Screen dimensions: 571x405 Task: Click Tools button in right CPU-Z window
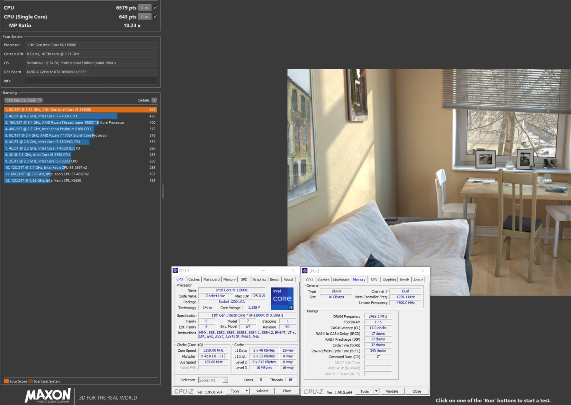coord(365,391)
